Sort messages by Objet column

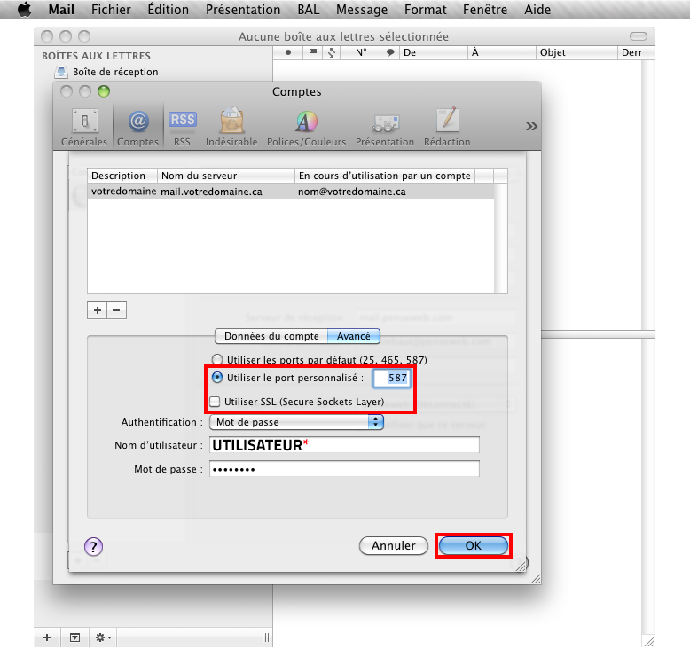[576, 52]
